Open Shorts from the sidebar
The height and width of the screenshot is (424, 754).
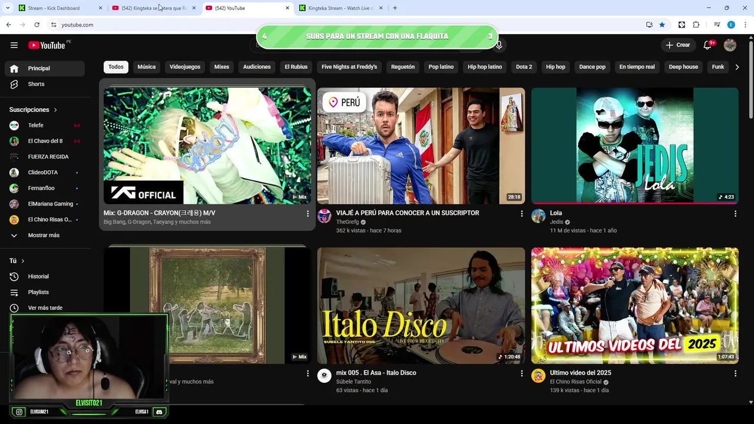(45, 84)
